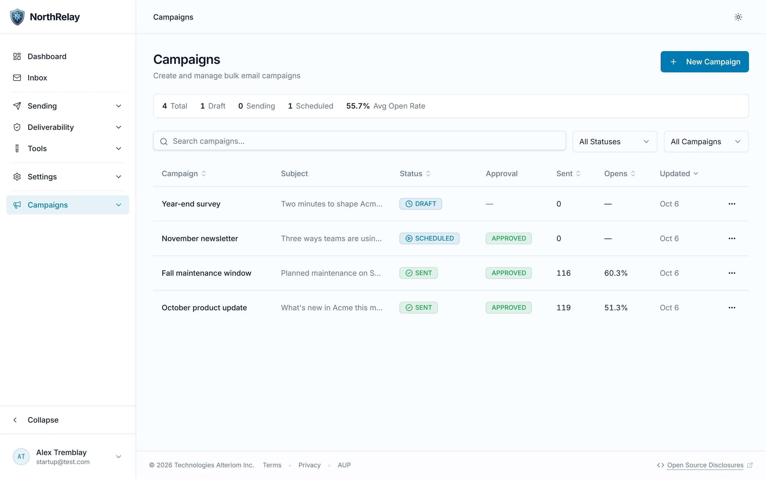This screenshot has width=766, height=479.
Task: Open row actions for October product update
Action: 732,307
